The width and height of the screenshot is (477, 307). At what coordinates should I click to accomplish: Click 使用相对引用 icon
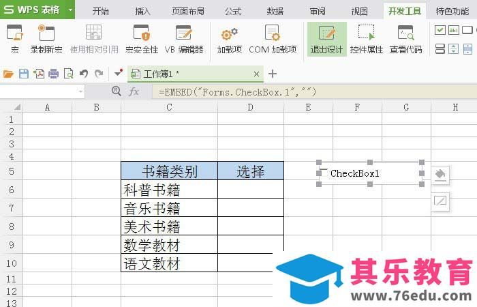(x=94, y=32)
